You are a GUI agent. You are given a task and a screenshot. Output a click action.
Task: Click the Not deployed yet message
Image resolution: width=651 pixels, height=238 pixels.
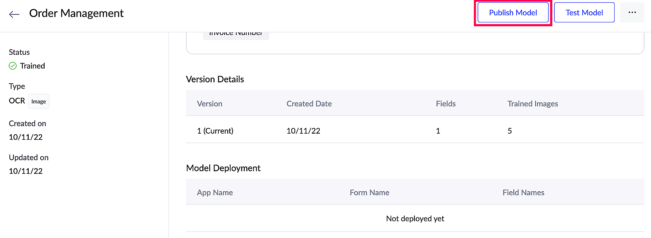(415, 219)
